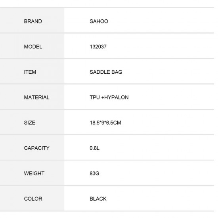Select the 18.5*9*6.5CM size value
Screen dimensions: 218x218
[x=105, y=123]
